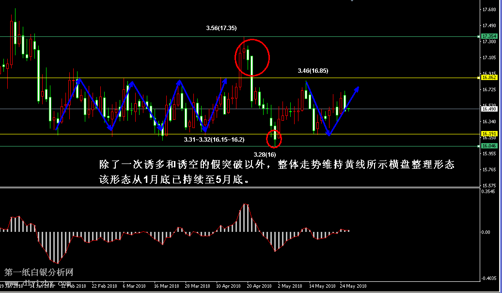Select the 3.46(16.85) annotation label
Screen dimensions: 502x293
[313, 71]
